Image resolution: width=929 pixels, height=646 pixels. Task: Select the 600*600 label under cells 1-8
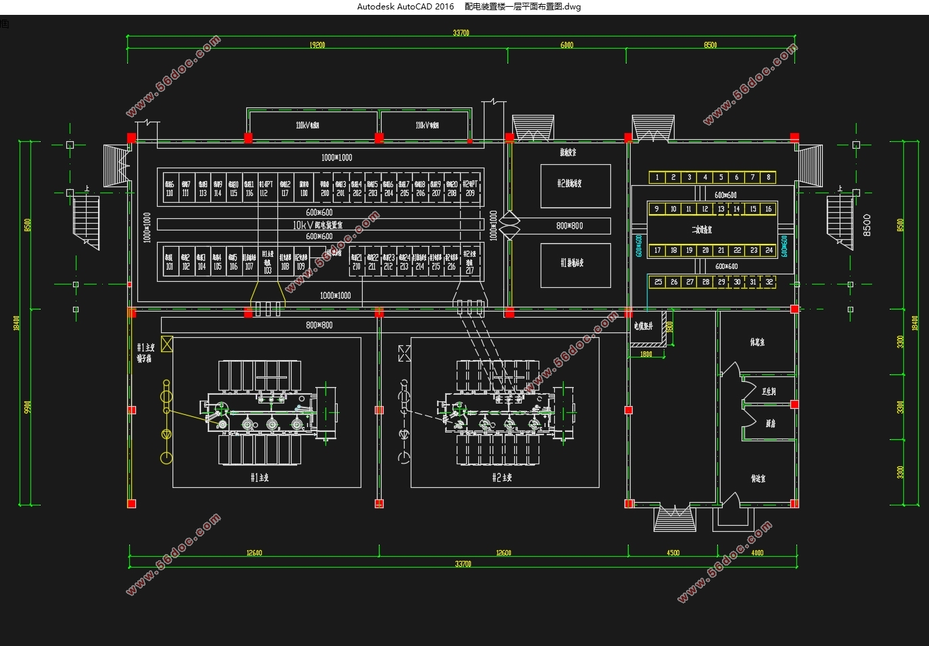point(726,195)
